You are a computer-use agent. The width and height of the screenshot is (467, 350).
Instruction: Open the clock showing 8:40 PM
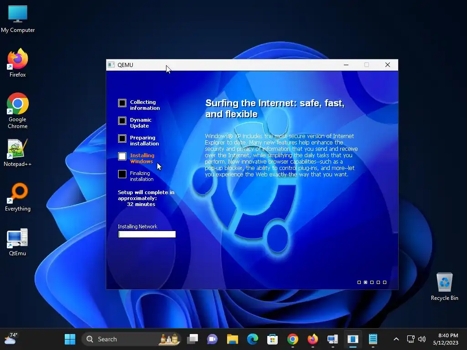(x=446, y=339)
